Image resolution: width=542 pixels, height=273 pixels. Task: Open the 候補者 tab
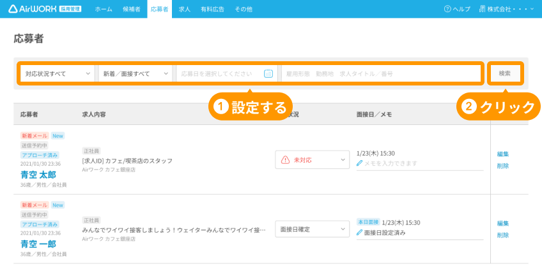pos(132,10)
